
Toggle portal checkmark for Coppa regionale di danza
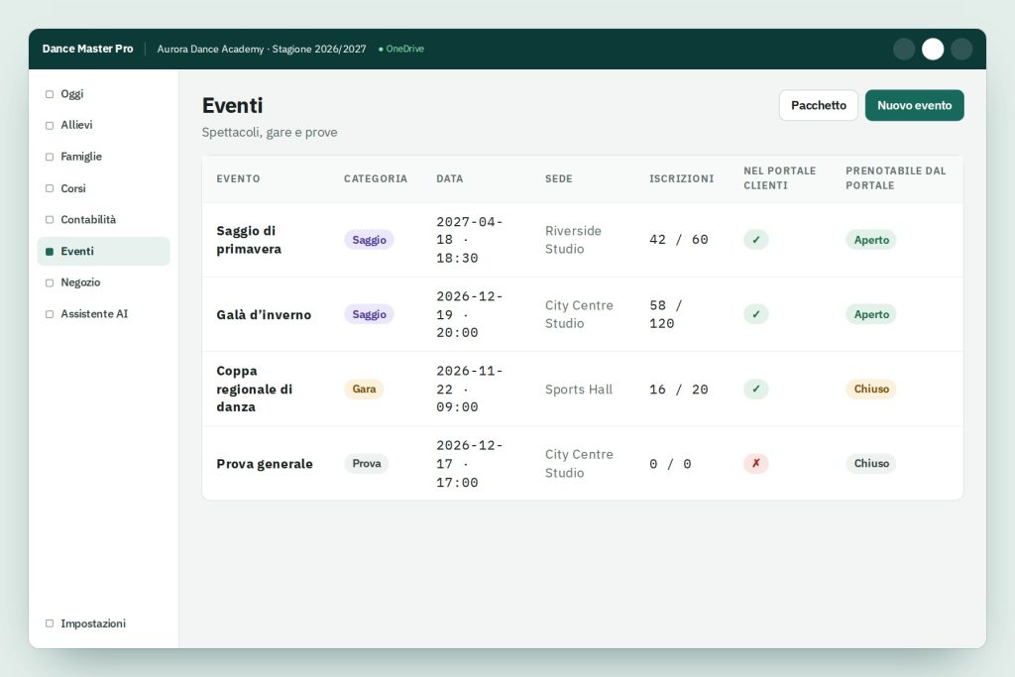(755, 389)
